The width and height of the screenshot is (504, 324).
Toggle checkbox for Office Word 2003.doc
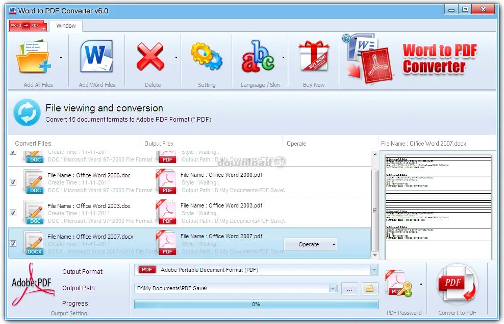click(13, 213)
